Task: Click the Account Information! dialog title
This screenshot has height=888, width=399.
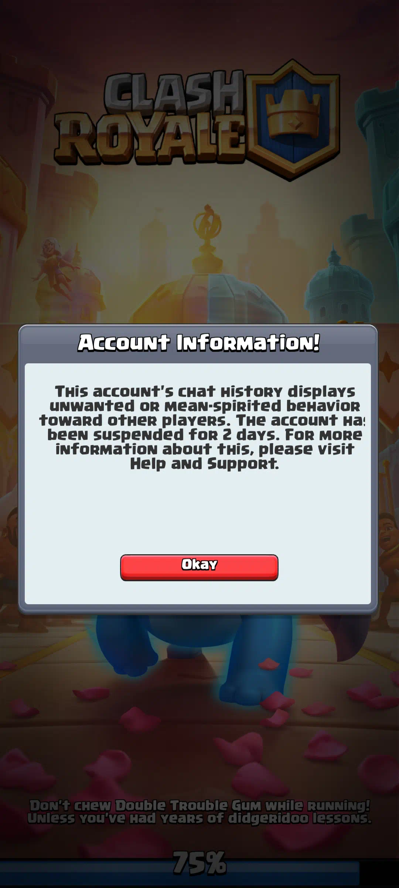Action: coord(199,343)
